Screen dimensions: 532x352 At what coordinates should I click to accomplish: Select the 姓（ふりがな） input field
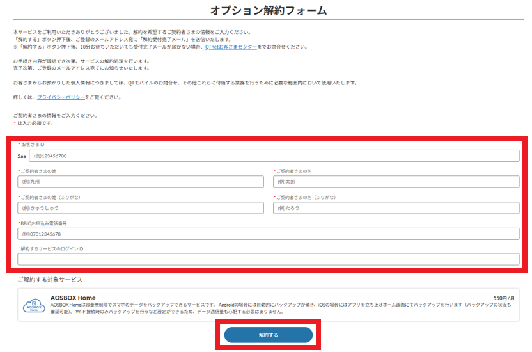tap(141, 208)
